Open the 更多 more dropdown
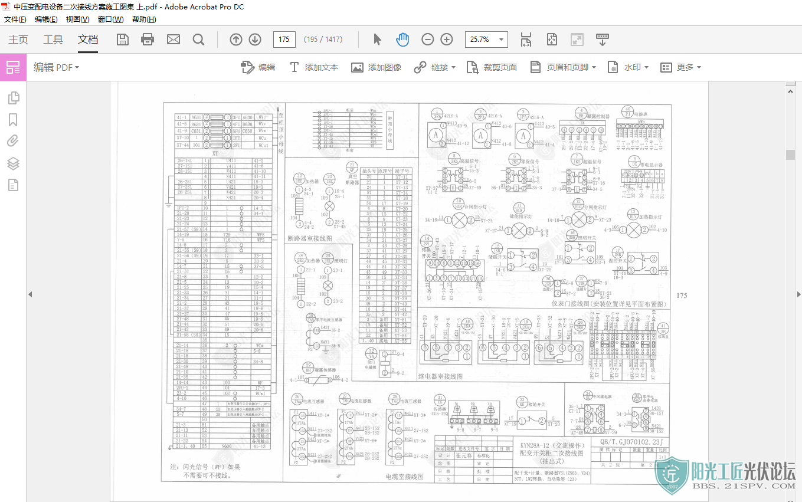This screenshot has width=802, height=502. [x=680, y=67]
